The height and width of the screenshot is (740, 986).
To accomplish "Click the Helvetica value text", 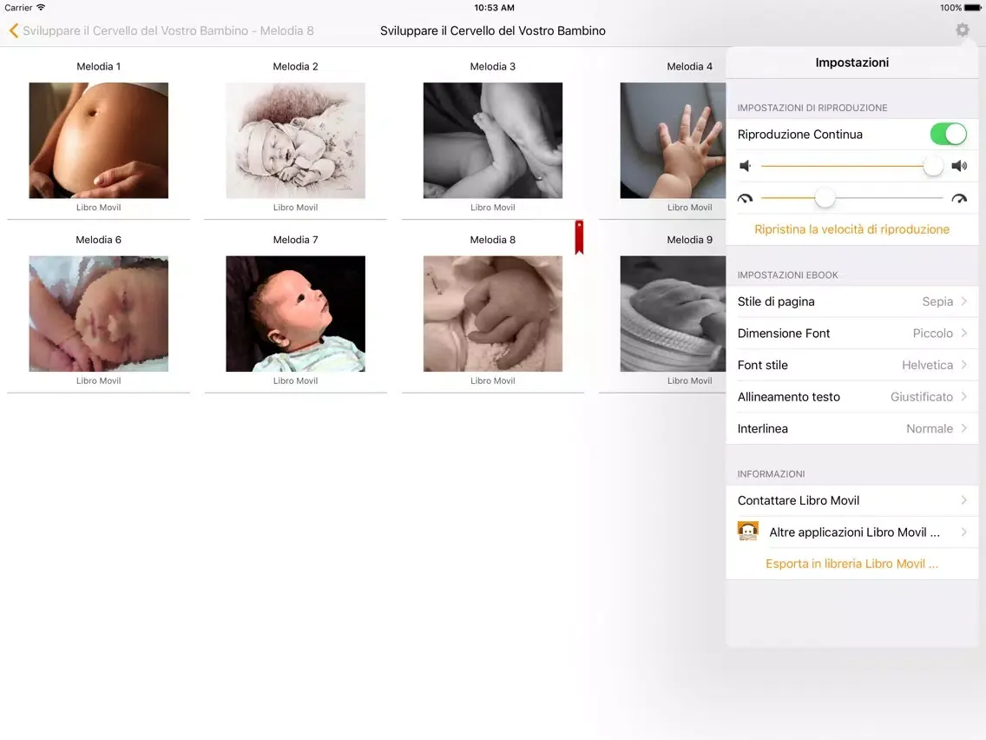I will tap(928, 365).
